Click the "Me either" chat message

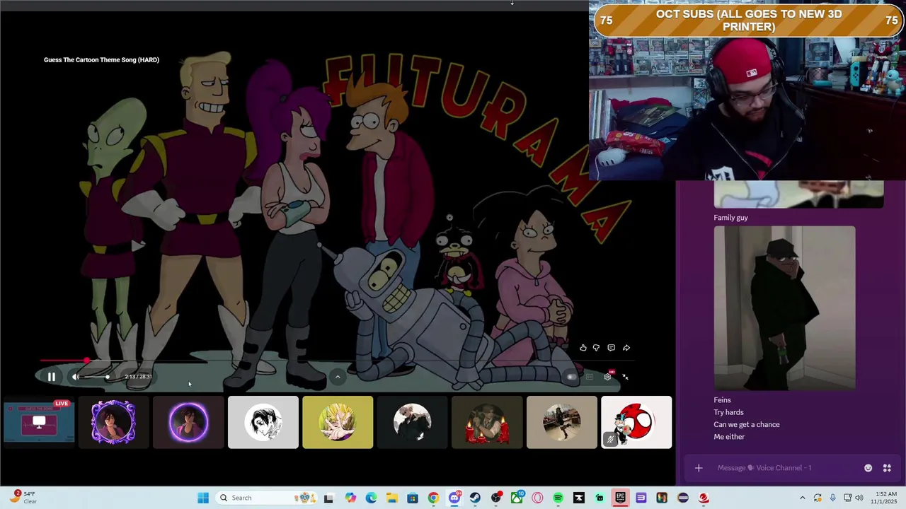(x=729, y=437)
